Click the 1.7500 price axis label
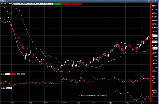 [x=154, y=57]
